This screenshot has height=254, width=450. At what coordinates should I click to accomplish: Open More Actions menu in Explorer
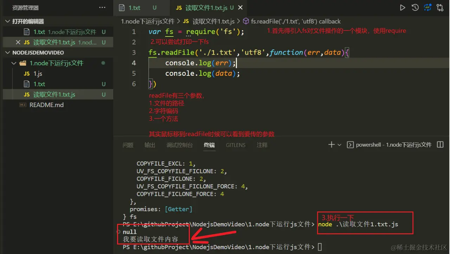coord(102,7)
